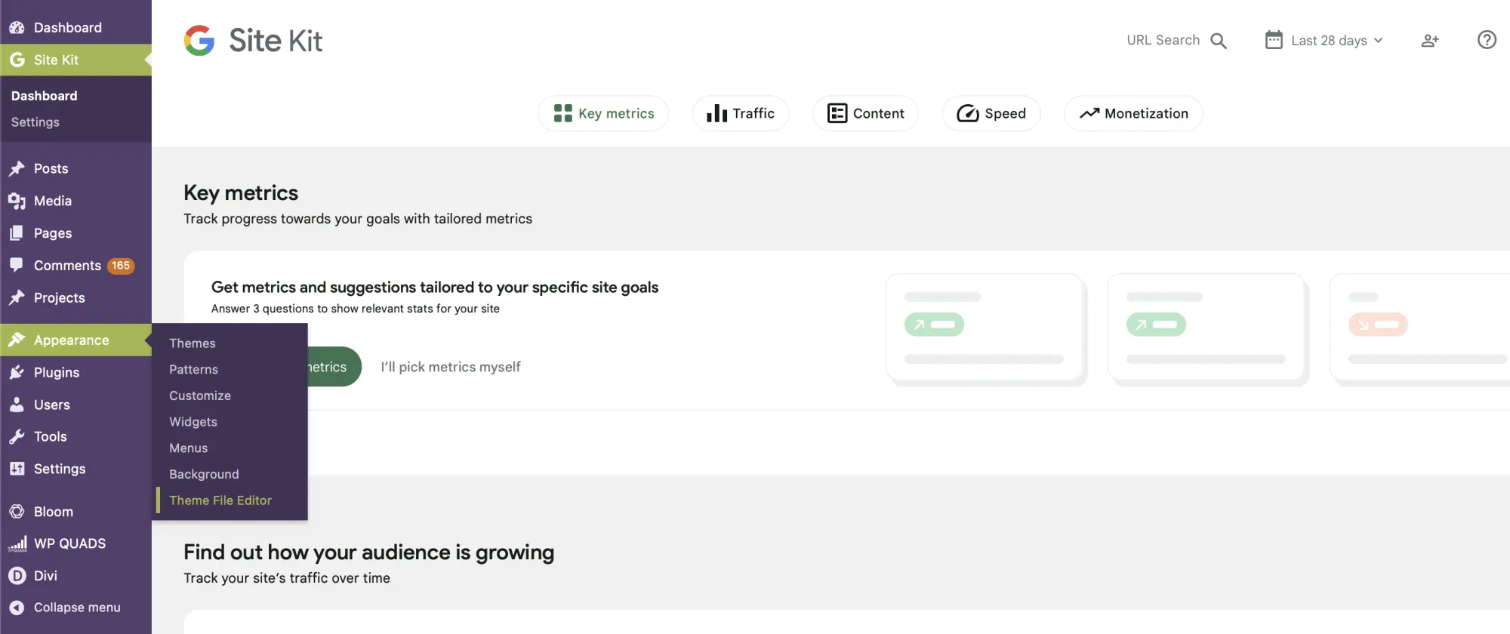This screenshot has height=634, width=1510.
Task: Click the Speed gauge icon
Action: tap(969, 112)
